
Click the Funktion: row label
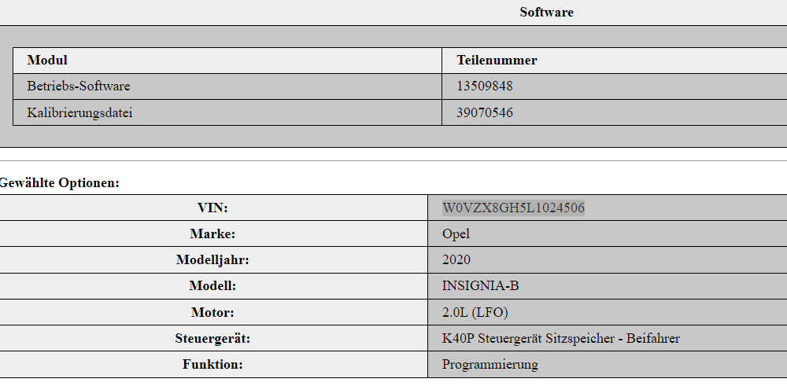point(212,364)
